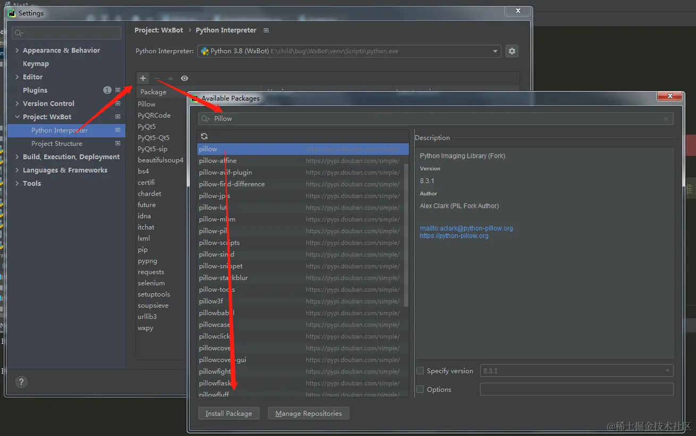Clear the Pillow search with the X icon
Screen dimensions: 696x436
[666, 119]
